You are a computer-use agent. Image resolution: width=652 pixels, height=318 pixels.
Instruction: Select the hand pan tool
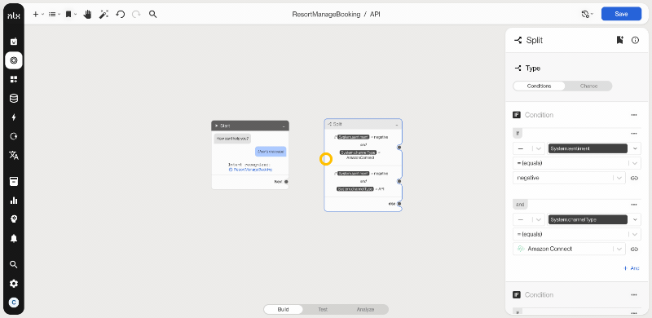(87, 14)
